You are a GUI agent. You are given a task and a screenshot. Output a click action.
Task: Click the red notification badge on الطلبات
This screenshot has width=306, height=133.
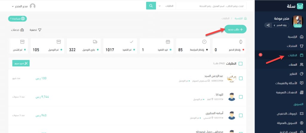click(261, 55)
